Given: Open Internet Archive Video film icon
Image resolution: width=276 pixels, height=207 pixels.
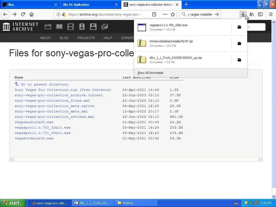Looking at the screenshot, I should (71, 27).
